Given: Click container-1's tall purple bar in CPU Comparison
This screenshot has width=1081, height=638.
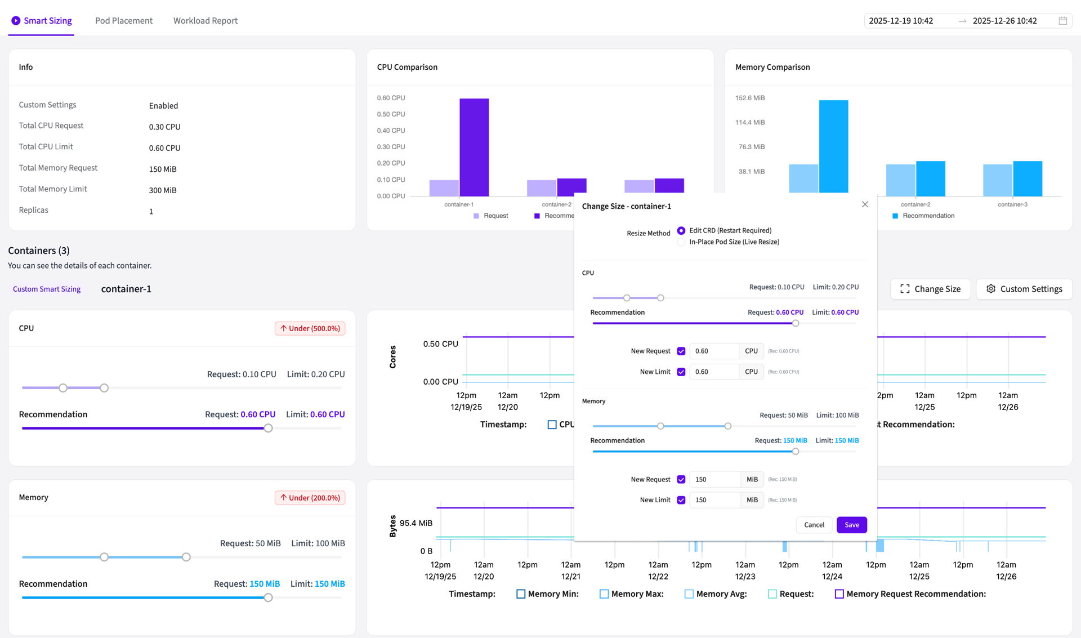Looking at the screenshot, I should click(x=474, y=148).
